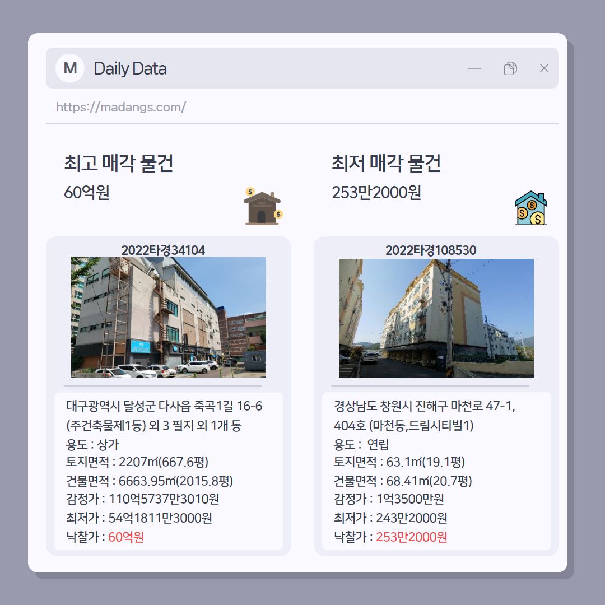605x605 pixels.
Task: Close the Daily Data window
Action: [544, 68]
